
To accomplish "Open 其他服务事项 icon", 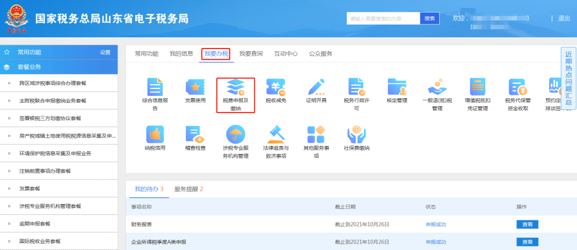I will (316, 134).
